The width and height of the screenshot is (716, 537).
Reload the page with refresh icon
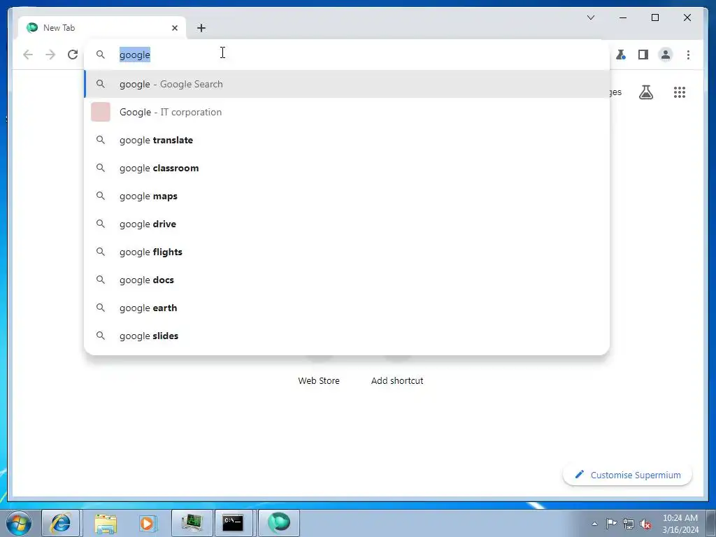point(73,55)
